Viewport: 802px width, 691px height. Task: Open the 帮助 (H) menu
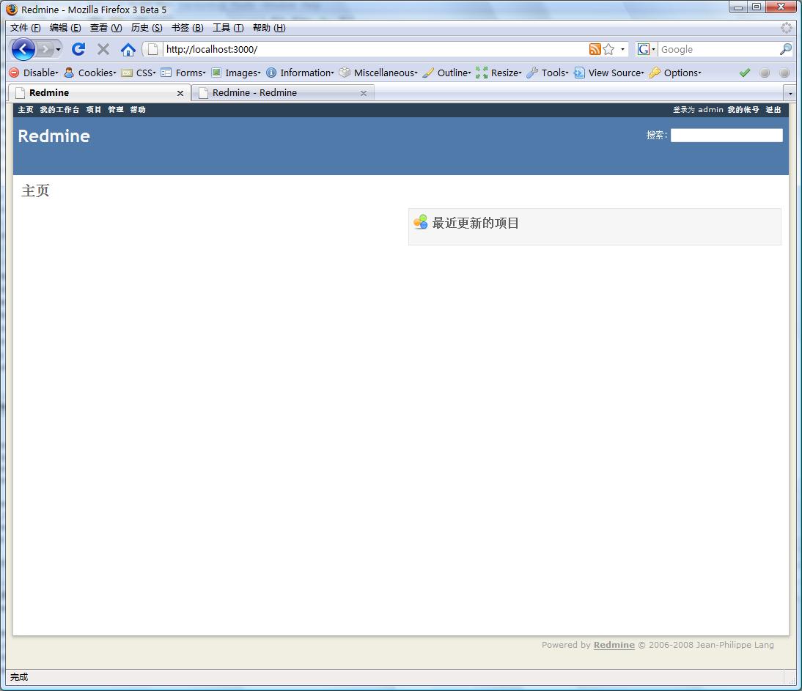(x=269, y=28)
